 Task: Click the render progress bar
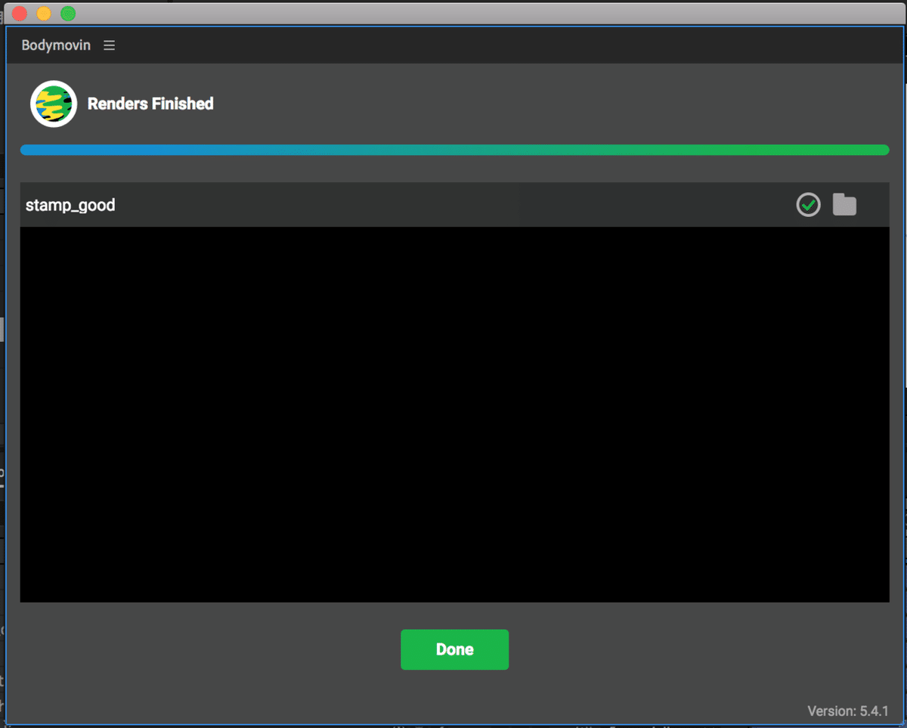pyautogui.click(x=454, y=150)
